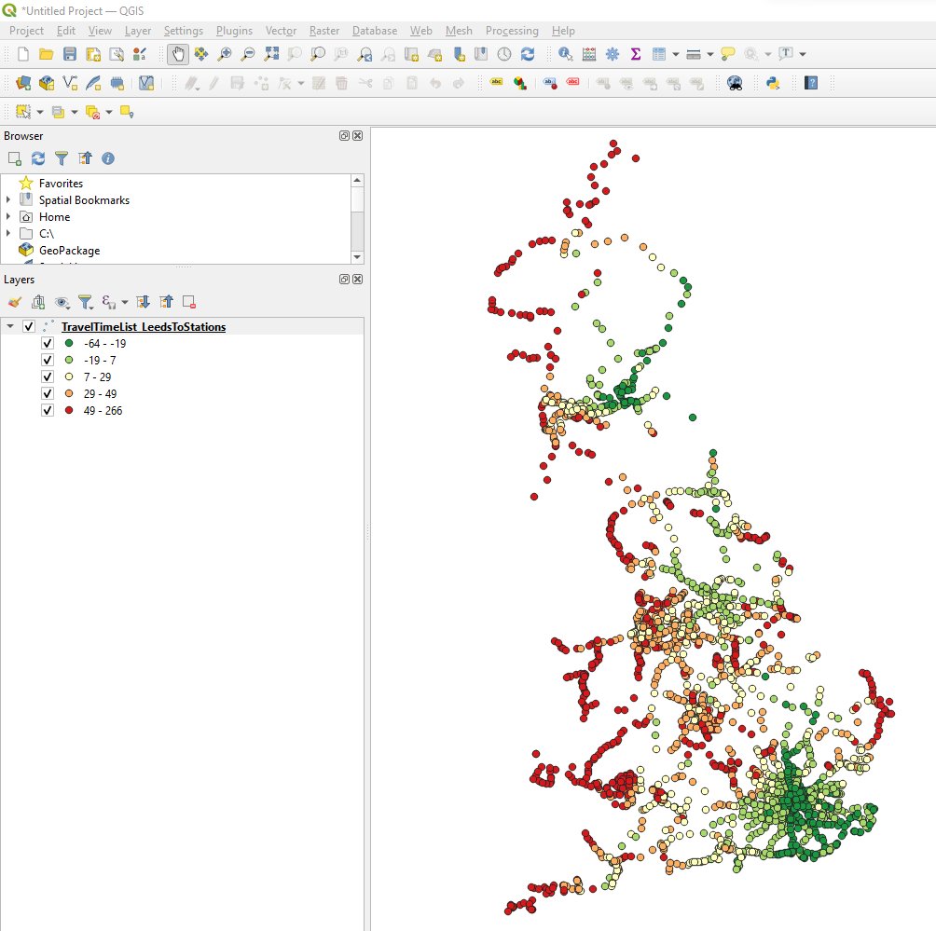Select the Pan Map tool

pos(179,54)
